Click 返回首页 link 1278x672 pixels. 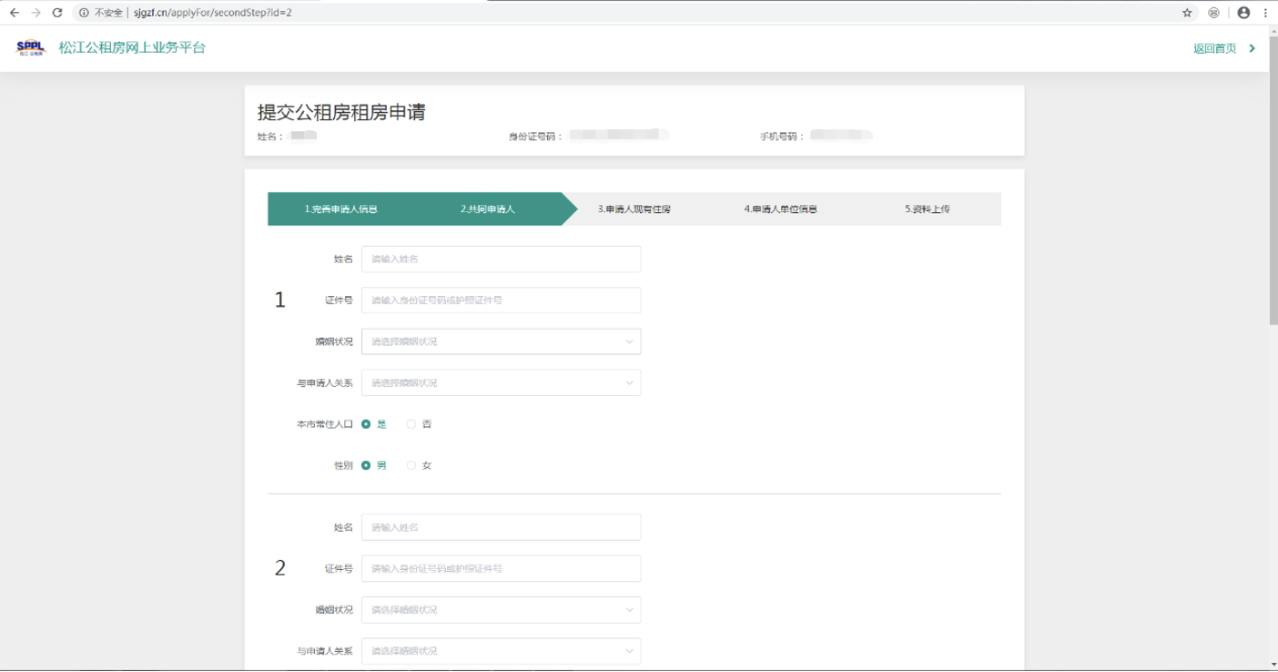point(1215,49)
